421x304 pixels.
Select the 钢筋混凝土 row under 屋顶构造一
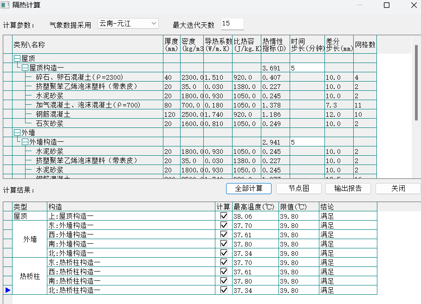point(53,114)
